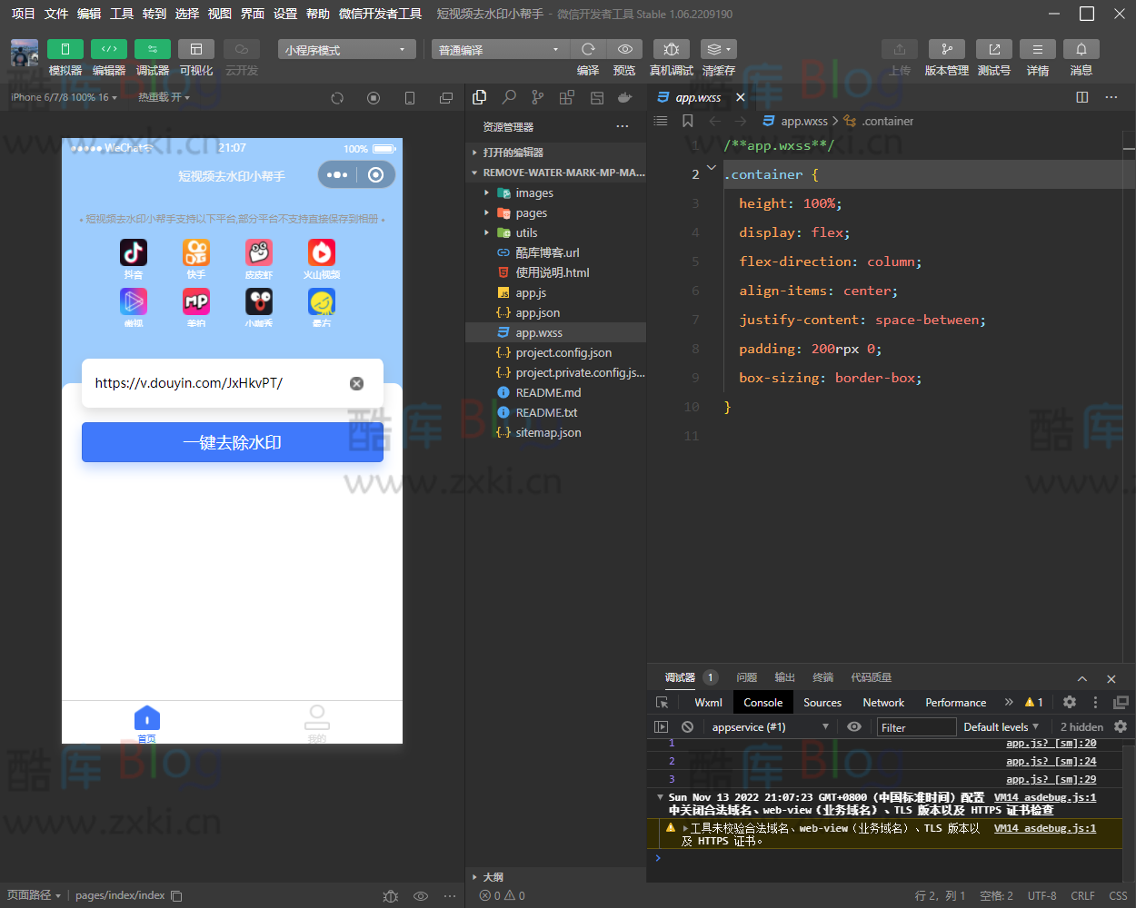This screenshot has width=1136, height=908.
Task: Open the clear cache (清缓存) layers icon
Action: pos(718,49)
